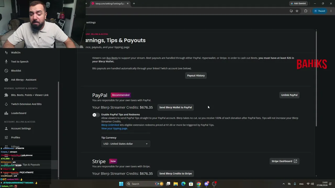Viewport: 335px width, 188px height.
Task: Click the Twitch Extension droplet icon
Action: (x=6, y=104)
